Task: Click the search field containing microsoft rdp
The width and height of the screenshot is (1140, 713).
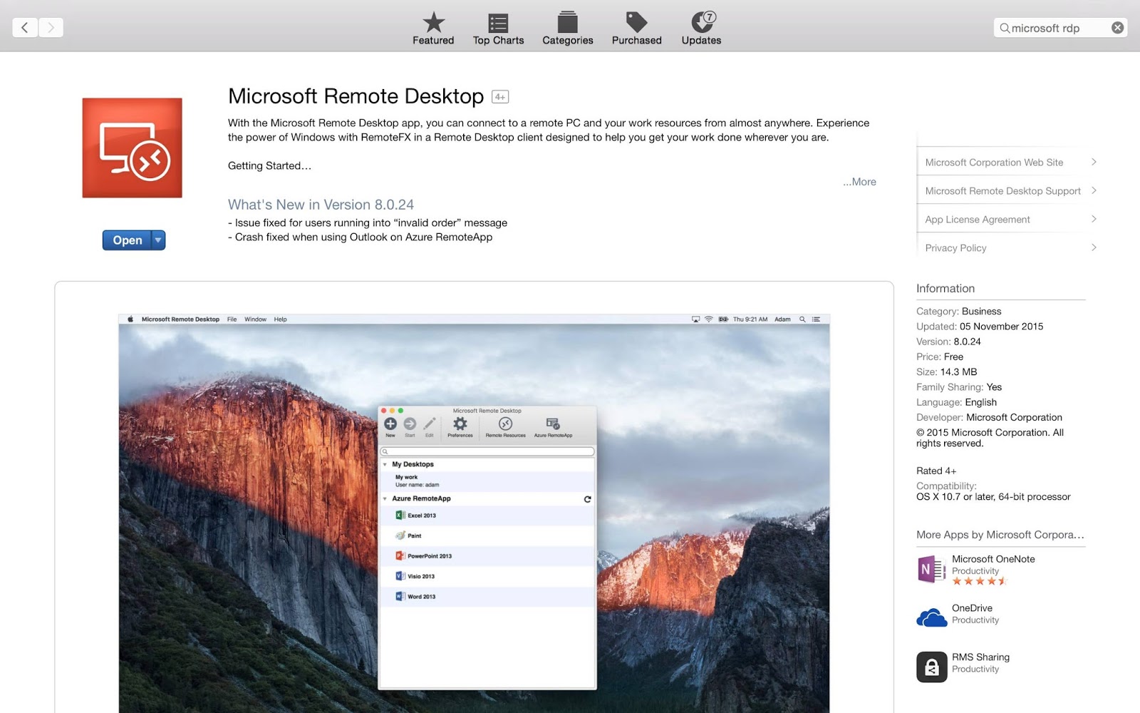Action: [x=1059, y=28]
